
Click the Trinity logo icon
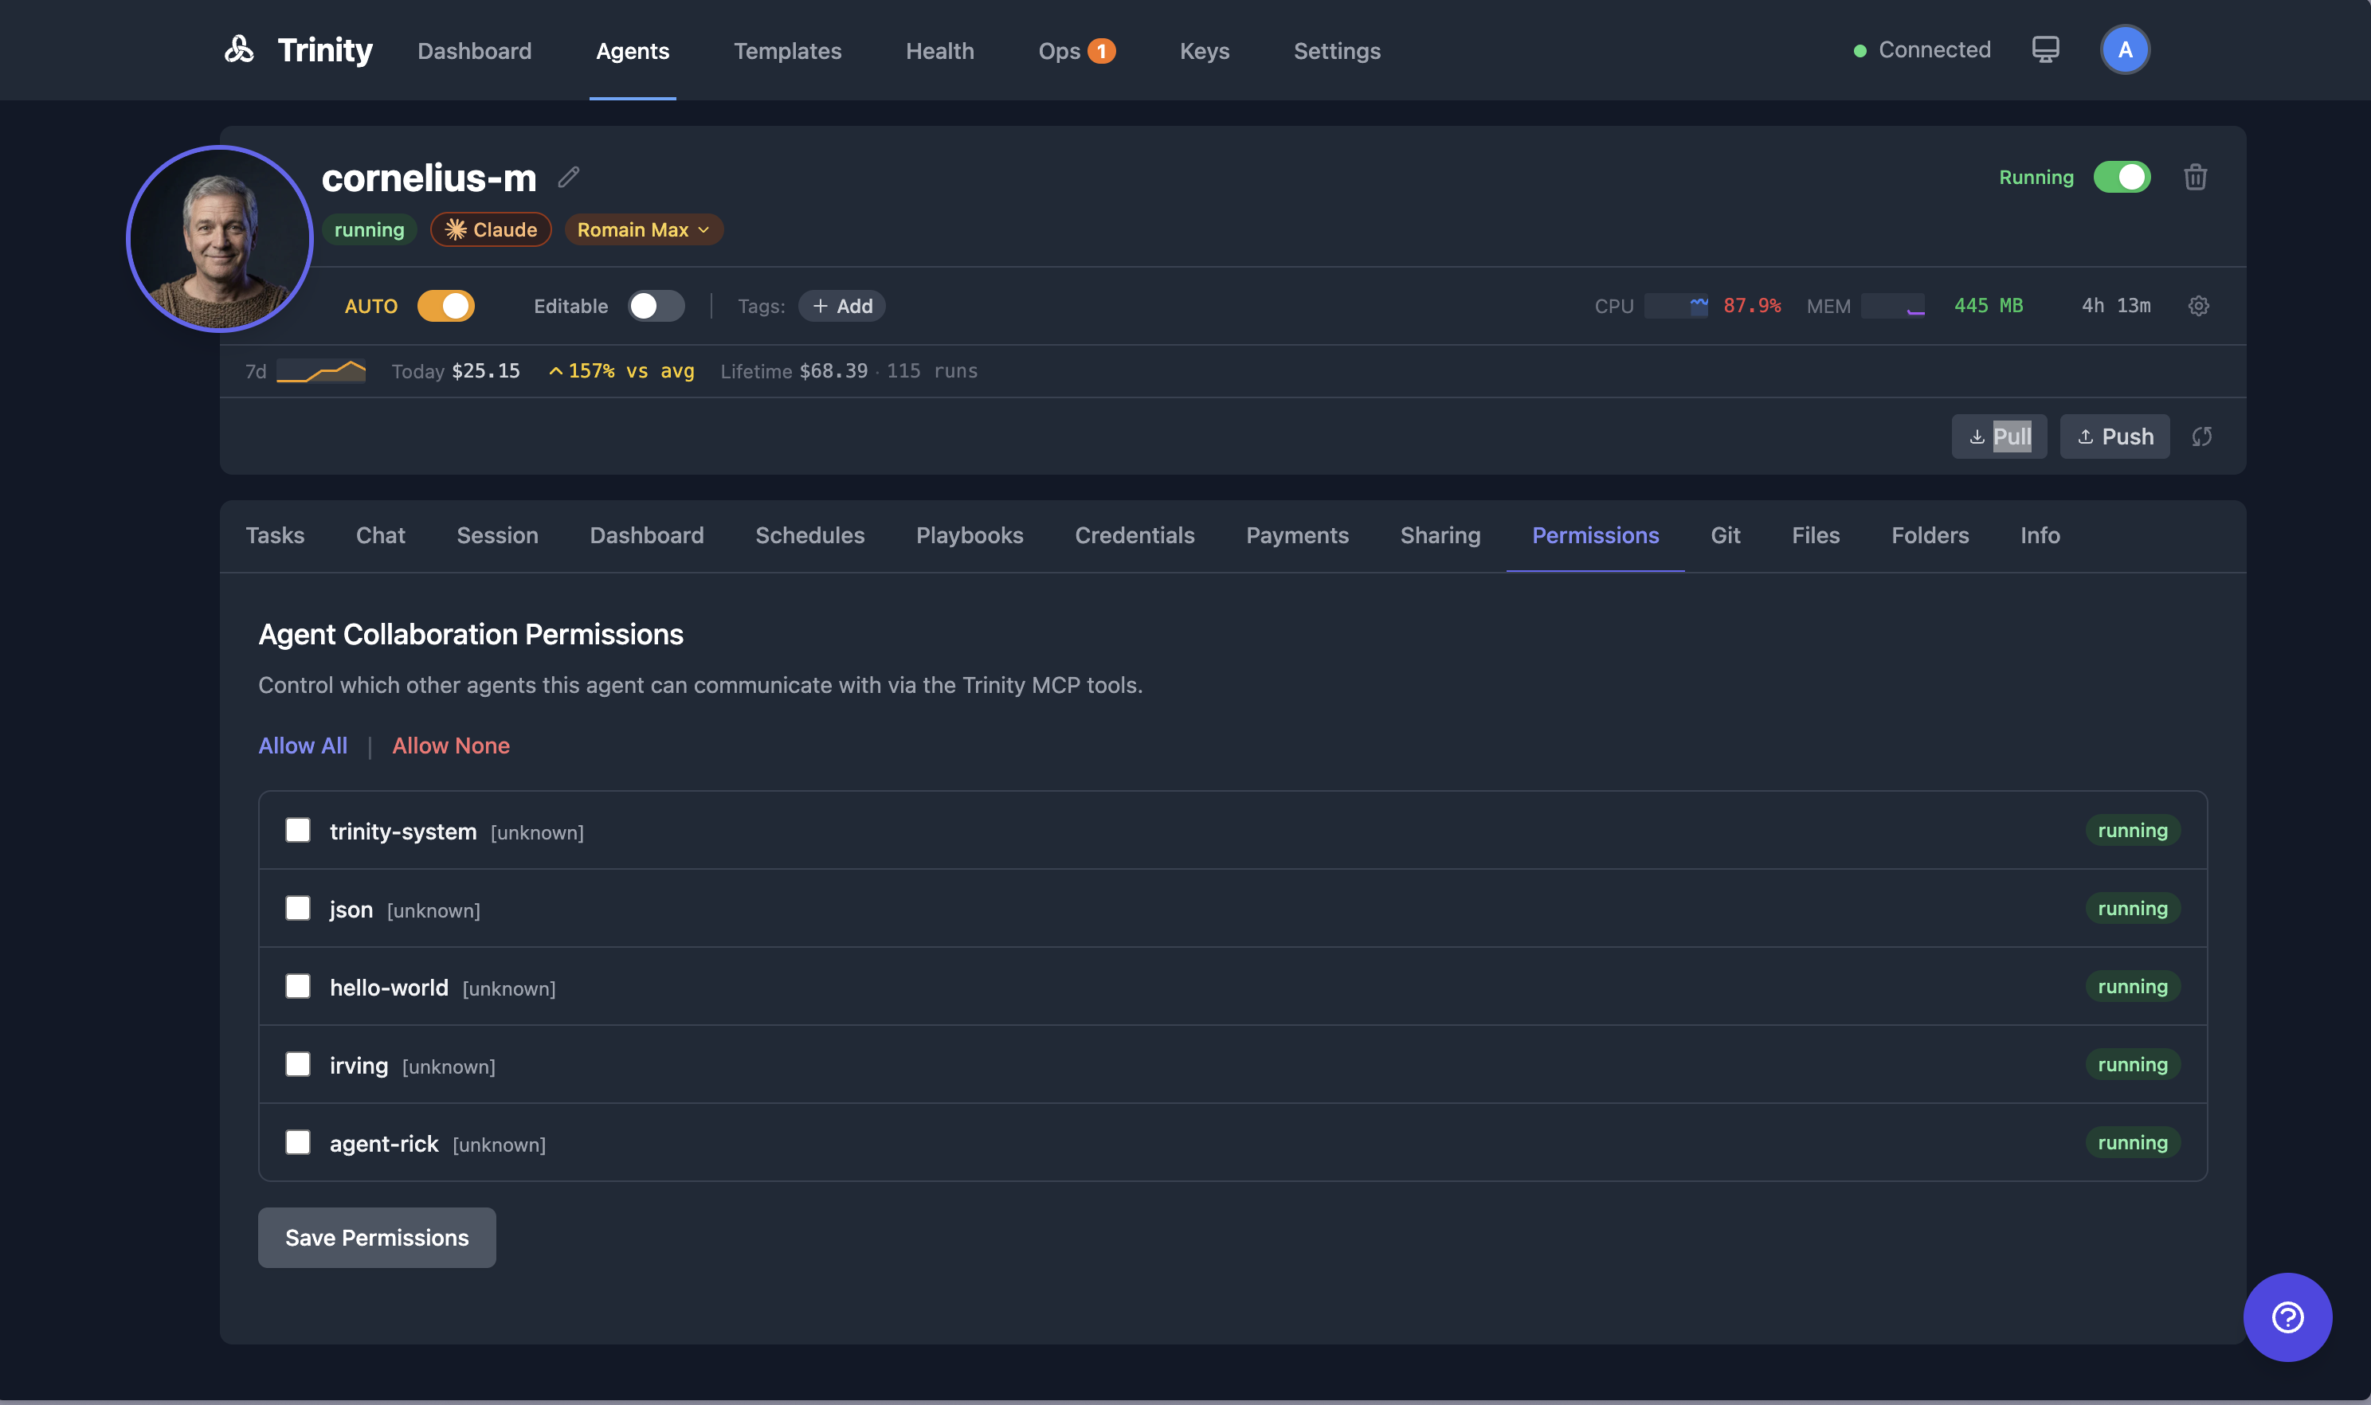pyautogui.click(x=239, y=49)
